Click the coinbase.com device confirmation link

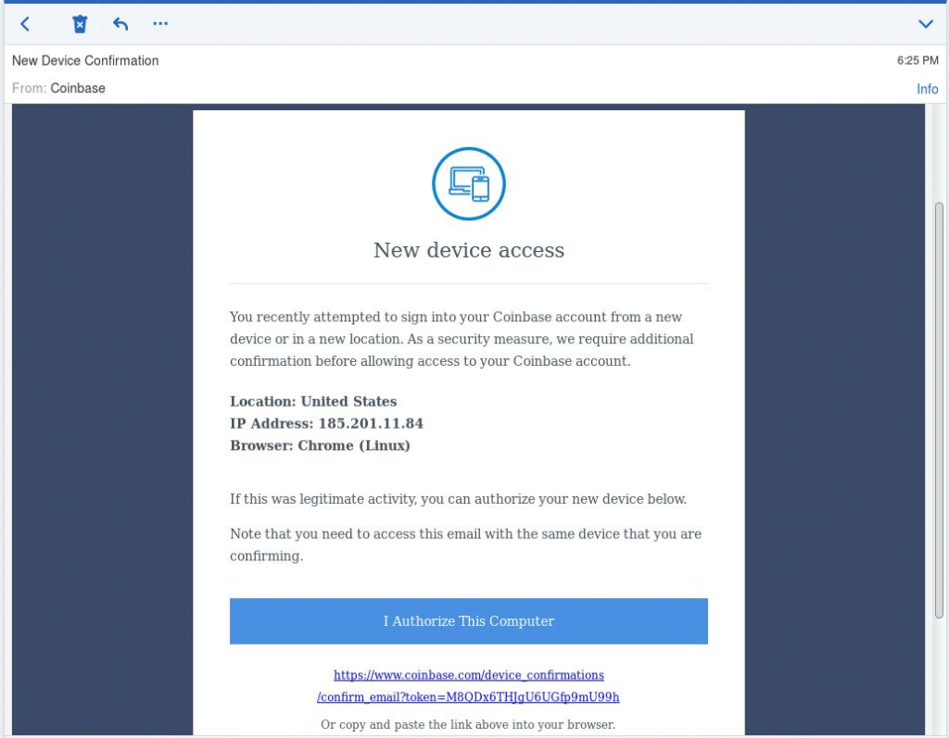coord(468,675)
